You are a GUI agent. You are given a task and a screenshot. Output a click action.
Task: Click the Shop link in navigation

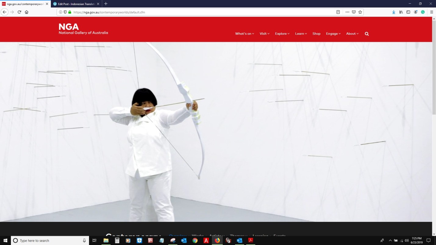[x=316, y=34]
